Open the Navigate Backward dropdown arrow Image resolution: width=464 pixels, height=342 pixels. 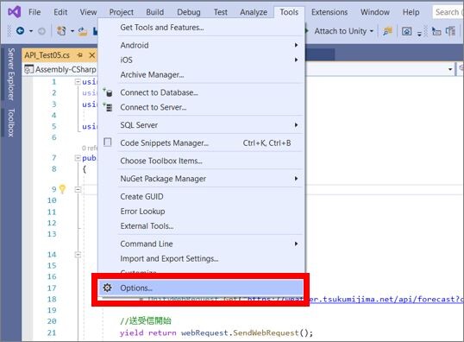31,31
